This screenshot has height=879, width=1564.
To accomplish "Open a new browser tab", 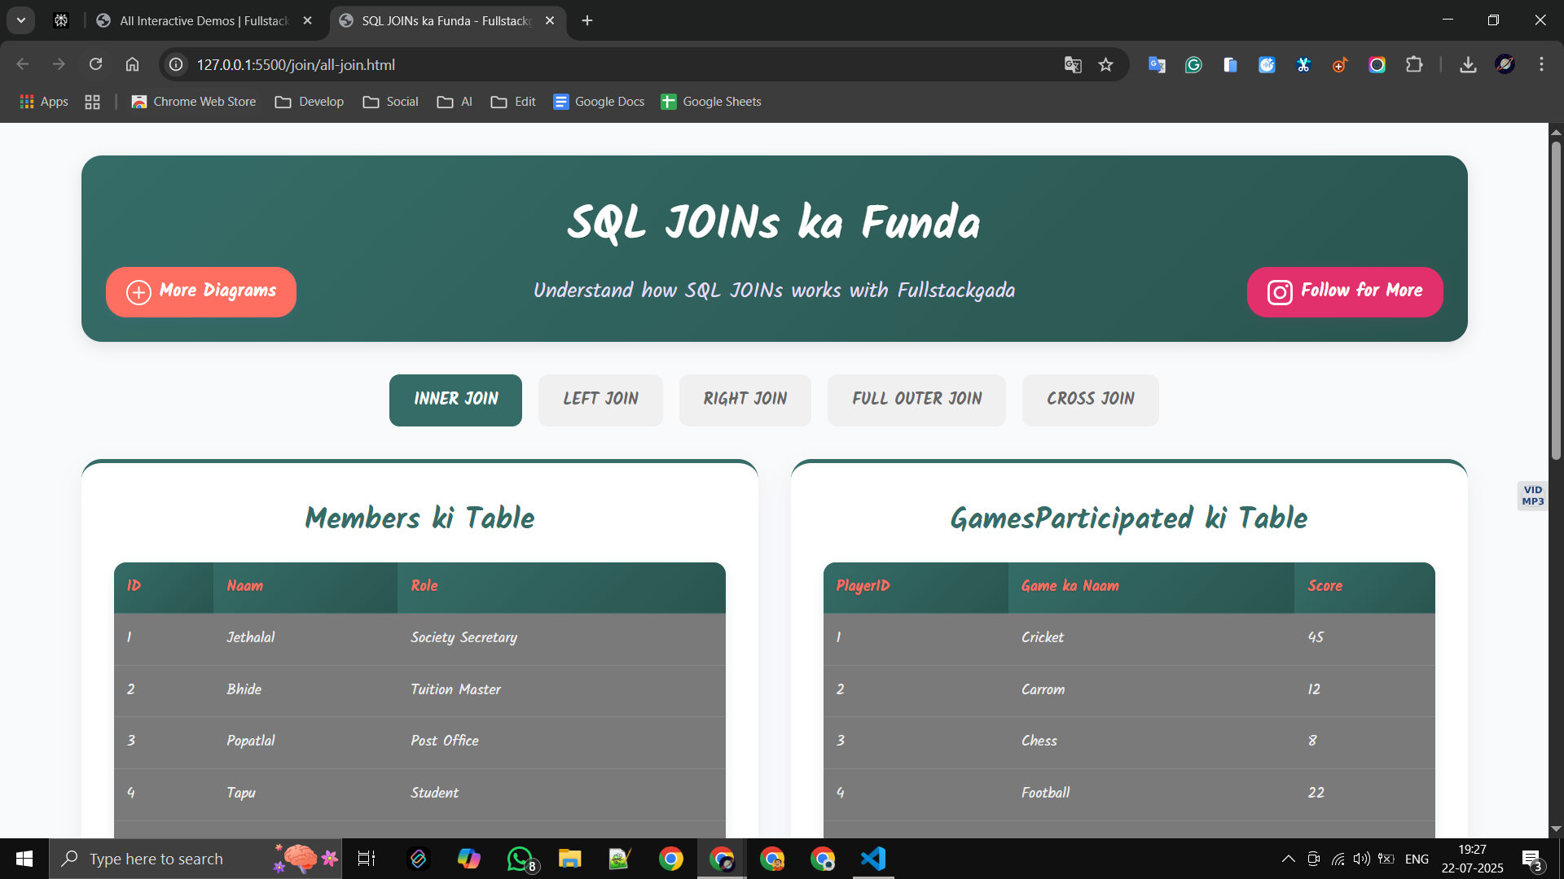I will pos(587,20).
